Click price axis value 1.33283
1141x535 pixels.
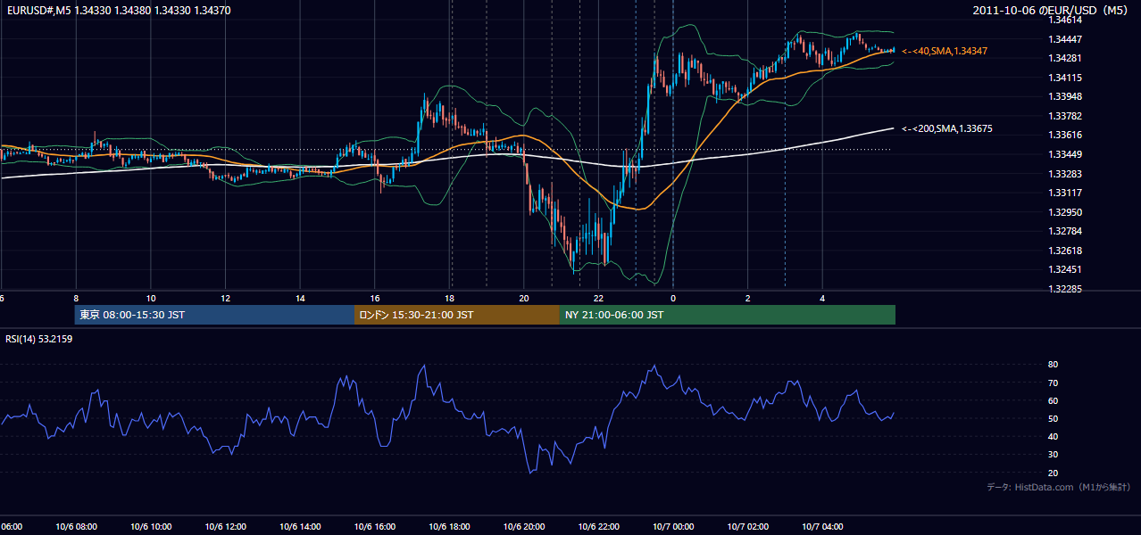pyautogui.click(x=1065, y=174)
